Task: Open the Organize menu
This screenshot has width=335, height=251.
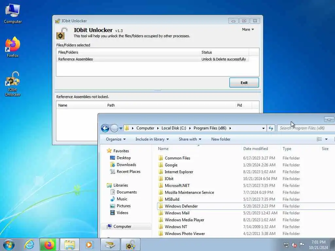Action: pyautogui.click(x=115, y=139)
